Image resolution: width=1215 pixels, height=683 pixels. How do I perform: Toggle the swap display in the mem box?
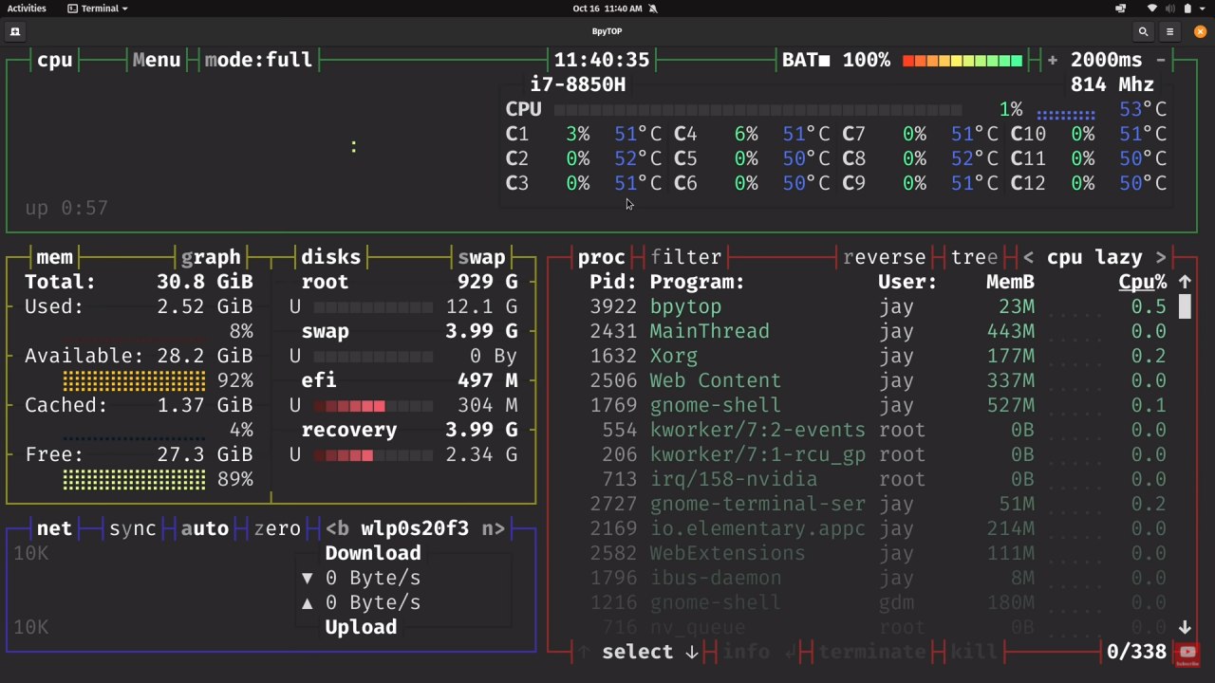tap(481, 257)
